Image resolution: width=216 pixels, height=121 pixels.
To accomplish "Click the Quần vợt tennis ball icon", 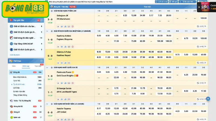I will point(11,118).
